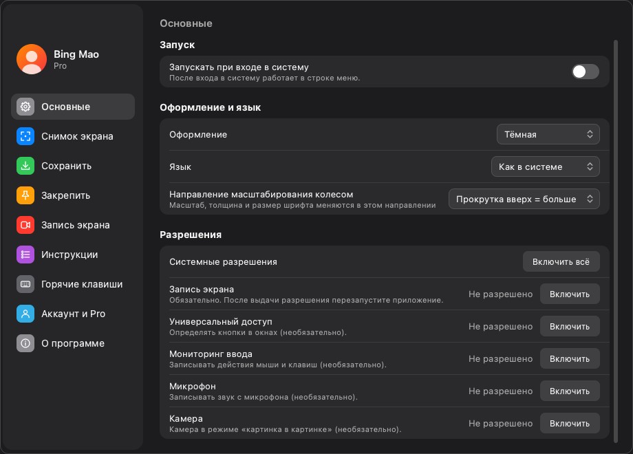
Task: Click the О программе info icon
Action: point(25,343)
